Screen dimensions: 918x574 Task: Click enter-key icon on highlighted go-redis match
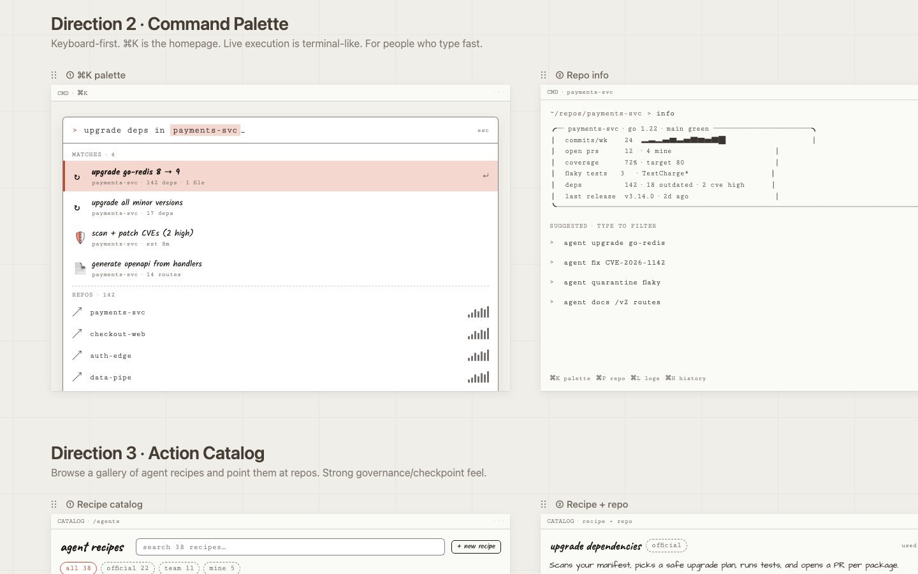(x=486, y=175)
